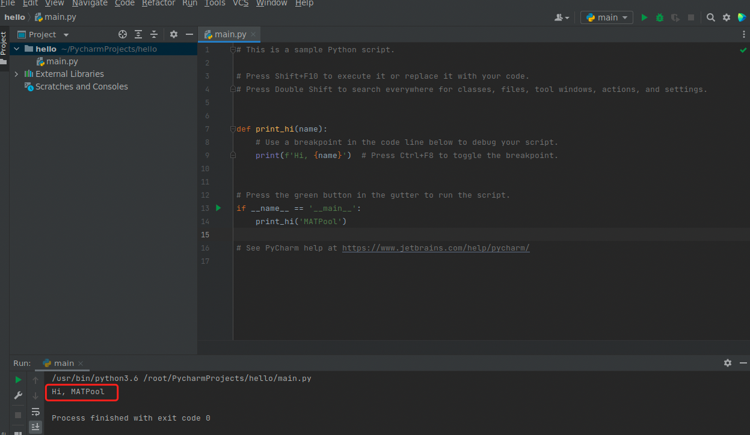This screenshot has width=750, height=435.
Task: Select main.py in the project tree
Action: tap(57, 61)
